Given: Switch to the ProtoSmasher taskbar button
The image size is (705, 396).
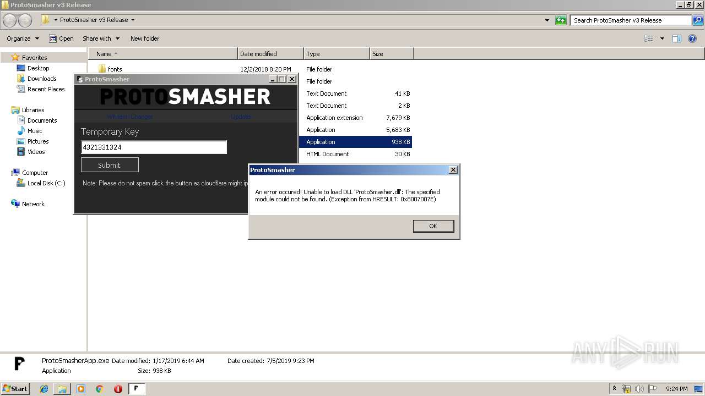Looking at the screenshot, I should click(137, 389).
